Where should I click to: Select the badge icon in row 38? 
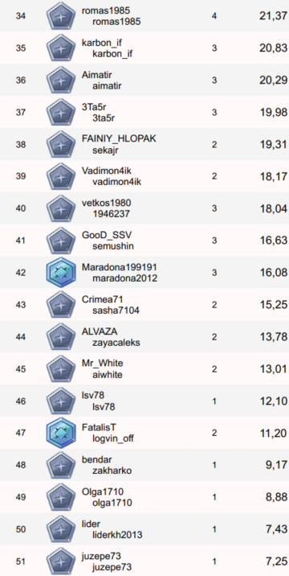pyautogui.click(x=61, y=144)
